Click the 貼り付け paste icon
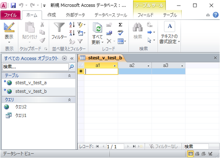 [29, 27]
